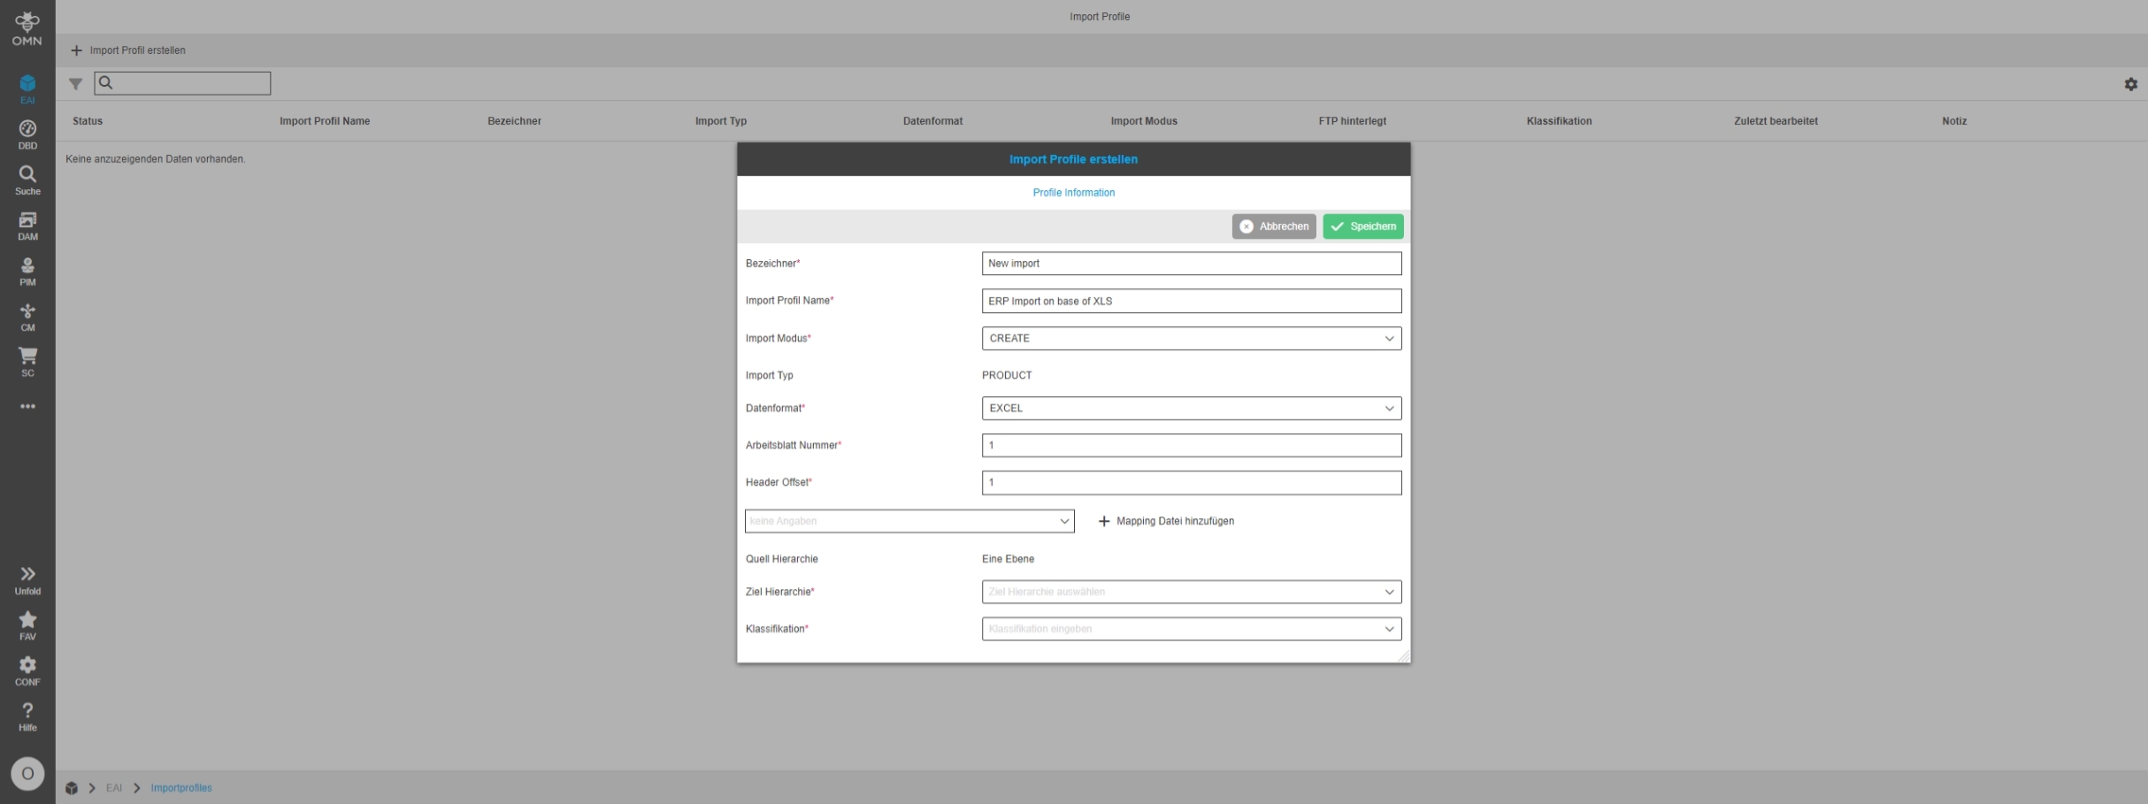Focus the Header Offset field
Screen dimensions: 2148x804
pyautogui.click(x=1192, y=483)
